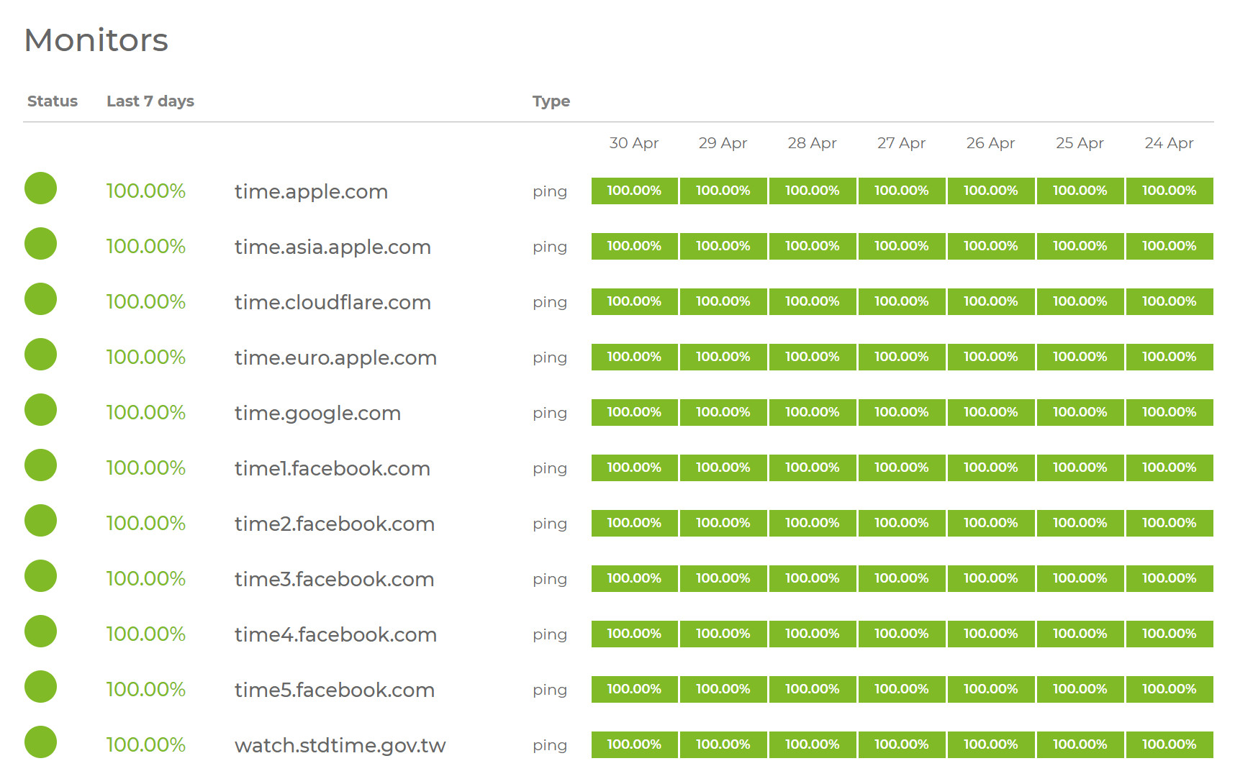1235x784 pixels.
Task: Click ping type for time.cloudflare.com
Action: (x=550, y=303)
